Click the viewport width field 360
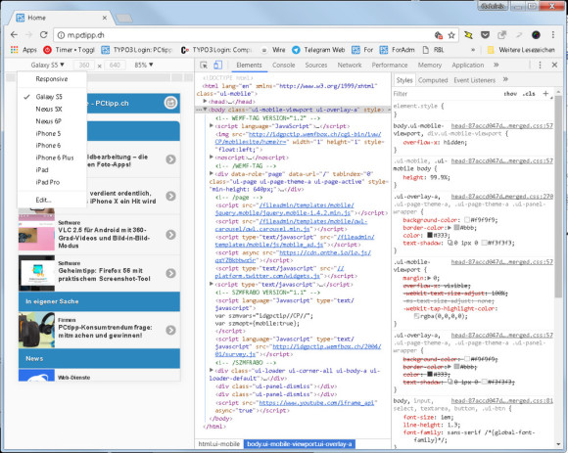 click(x=84, y=66)
